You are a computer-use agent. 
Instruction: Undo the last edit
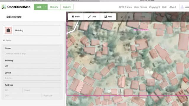[x=121, y=16]
